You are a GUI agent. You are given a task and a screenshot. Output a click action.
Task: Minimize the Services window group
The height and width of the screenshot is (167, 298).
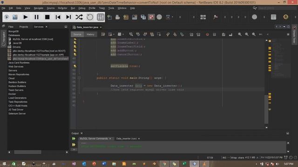[66, 27]
